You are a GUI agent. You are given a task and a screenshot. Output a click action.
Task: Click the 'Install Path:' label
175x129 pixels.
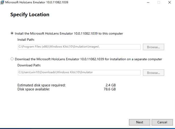pos(26,40)
